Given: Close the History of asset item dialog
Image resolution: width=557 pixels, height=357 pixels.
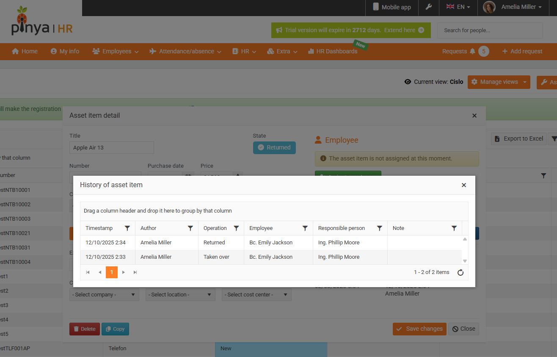Looking at the screenshot, I should click(464, 185).
